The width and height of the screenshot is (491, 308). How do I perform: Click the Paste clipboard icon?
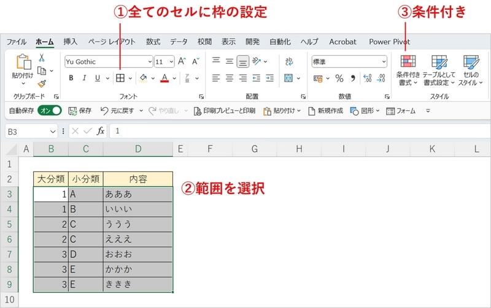(24, 61)
